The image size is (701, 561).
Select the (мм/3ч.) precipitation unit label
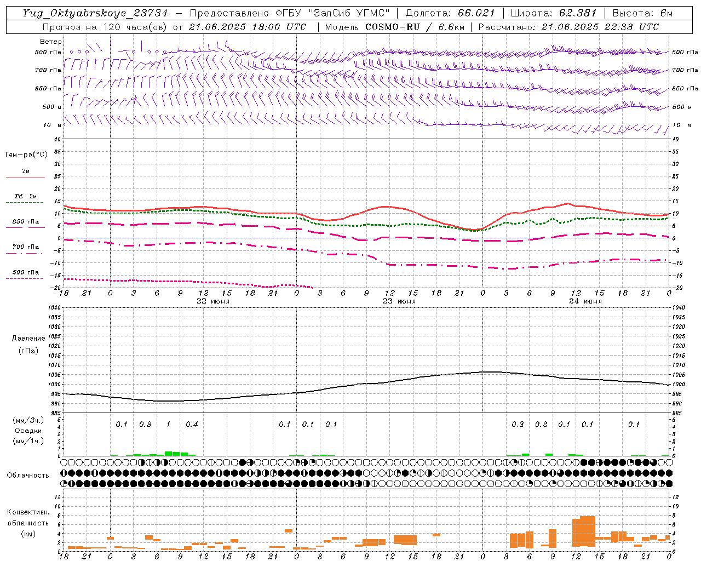click(28, 421)
